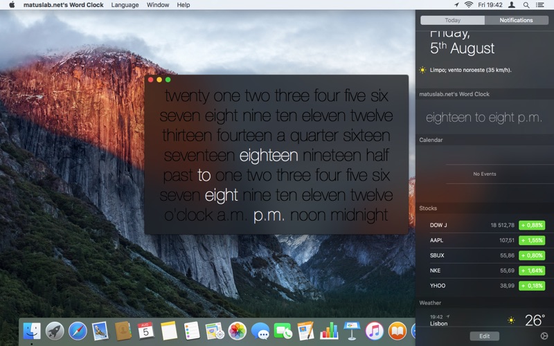
Task: Open Mail stamp icon in Dock
Action: [x=100, y=331]
